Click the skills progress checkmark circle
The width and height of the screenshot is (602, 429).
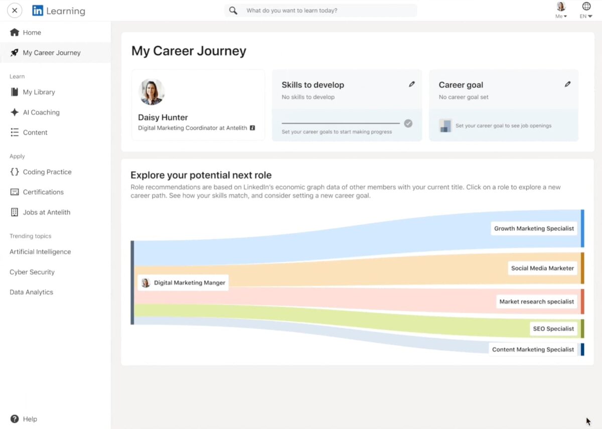(408, 123)
